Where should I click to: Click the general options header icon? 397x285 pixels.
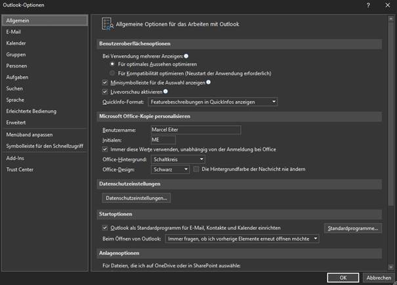point(108,24)
